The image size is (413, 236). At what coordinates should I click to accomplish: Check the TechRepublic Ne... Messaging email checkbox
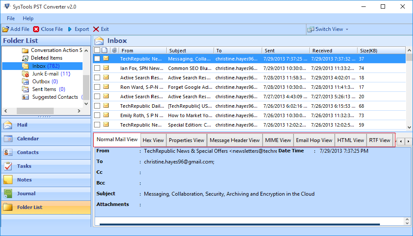97,59
